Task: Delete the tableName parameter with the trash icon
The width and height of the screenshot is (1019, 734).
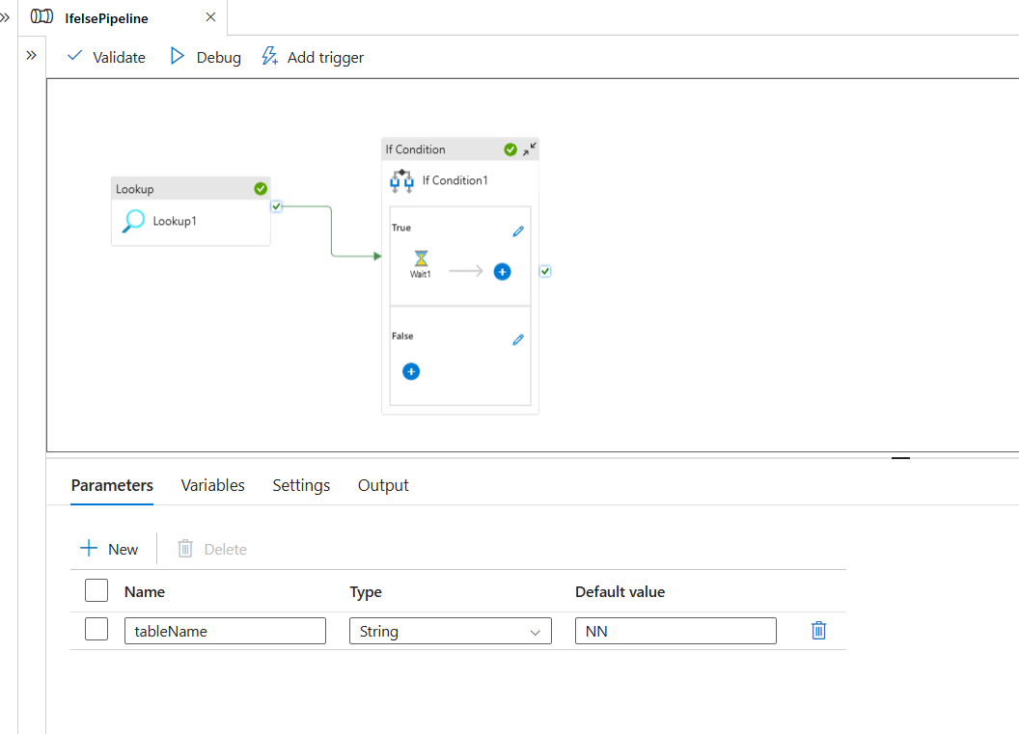Action: (818, 630)
